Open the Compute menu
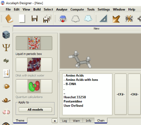The height and width of the screenshot is (125, 141). (77, 9)
